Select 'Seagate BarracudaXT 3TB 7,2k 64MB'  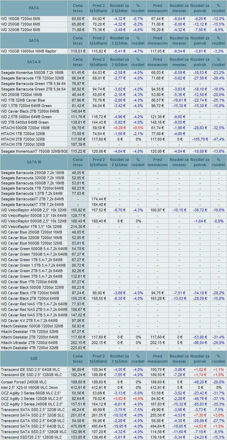32,205
